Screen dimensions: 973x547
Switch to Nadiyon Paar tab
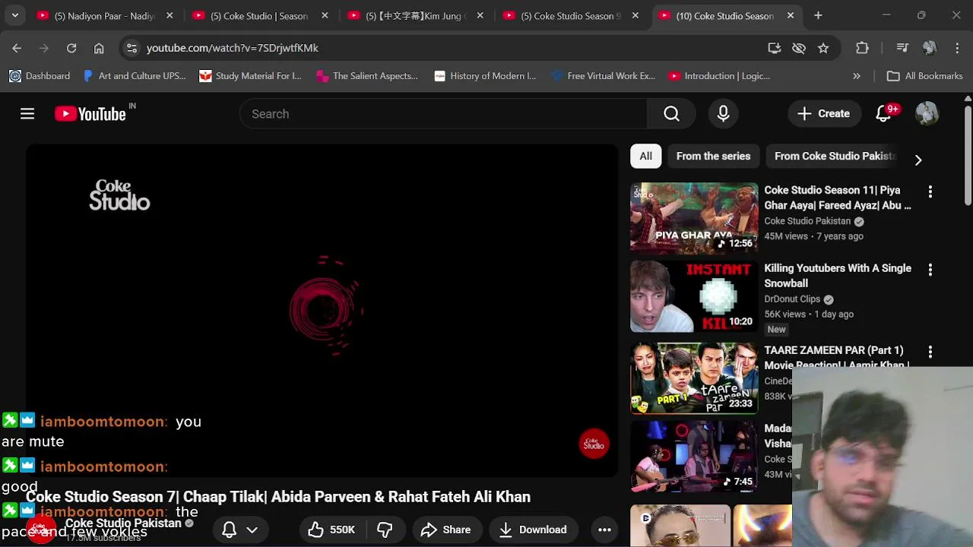pos(104,15)
